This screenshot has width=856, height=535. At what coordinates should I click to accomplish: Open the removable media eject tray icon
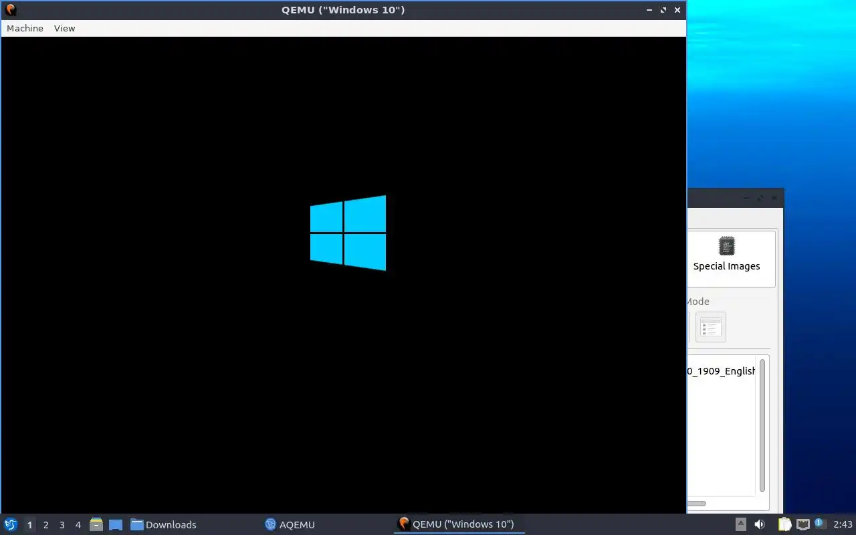(740, 524)
